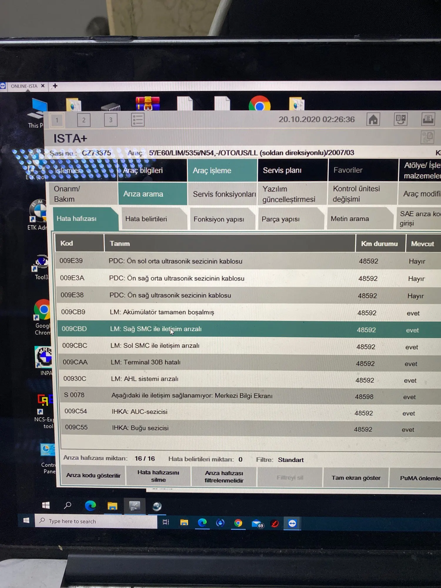Open the WinRAR icon on the desktop
This screenshot has height=588, width=441.
(148, 103)
